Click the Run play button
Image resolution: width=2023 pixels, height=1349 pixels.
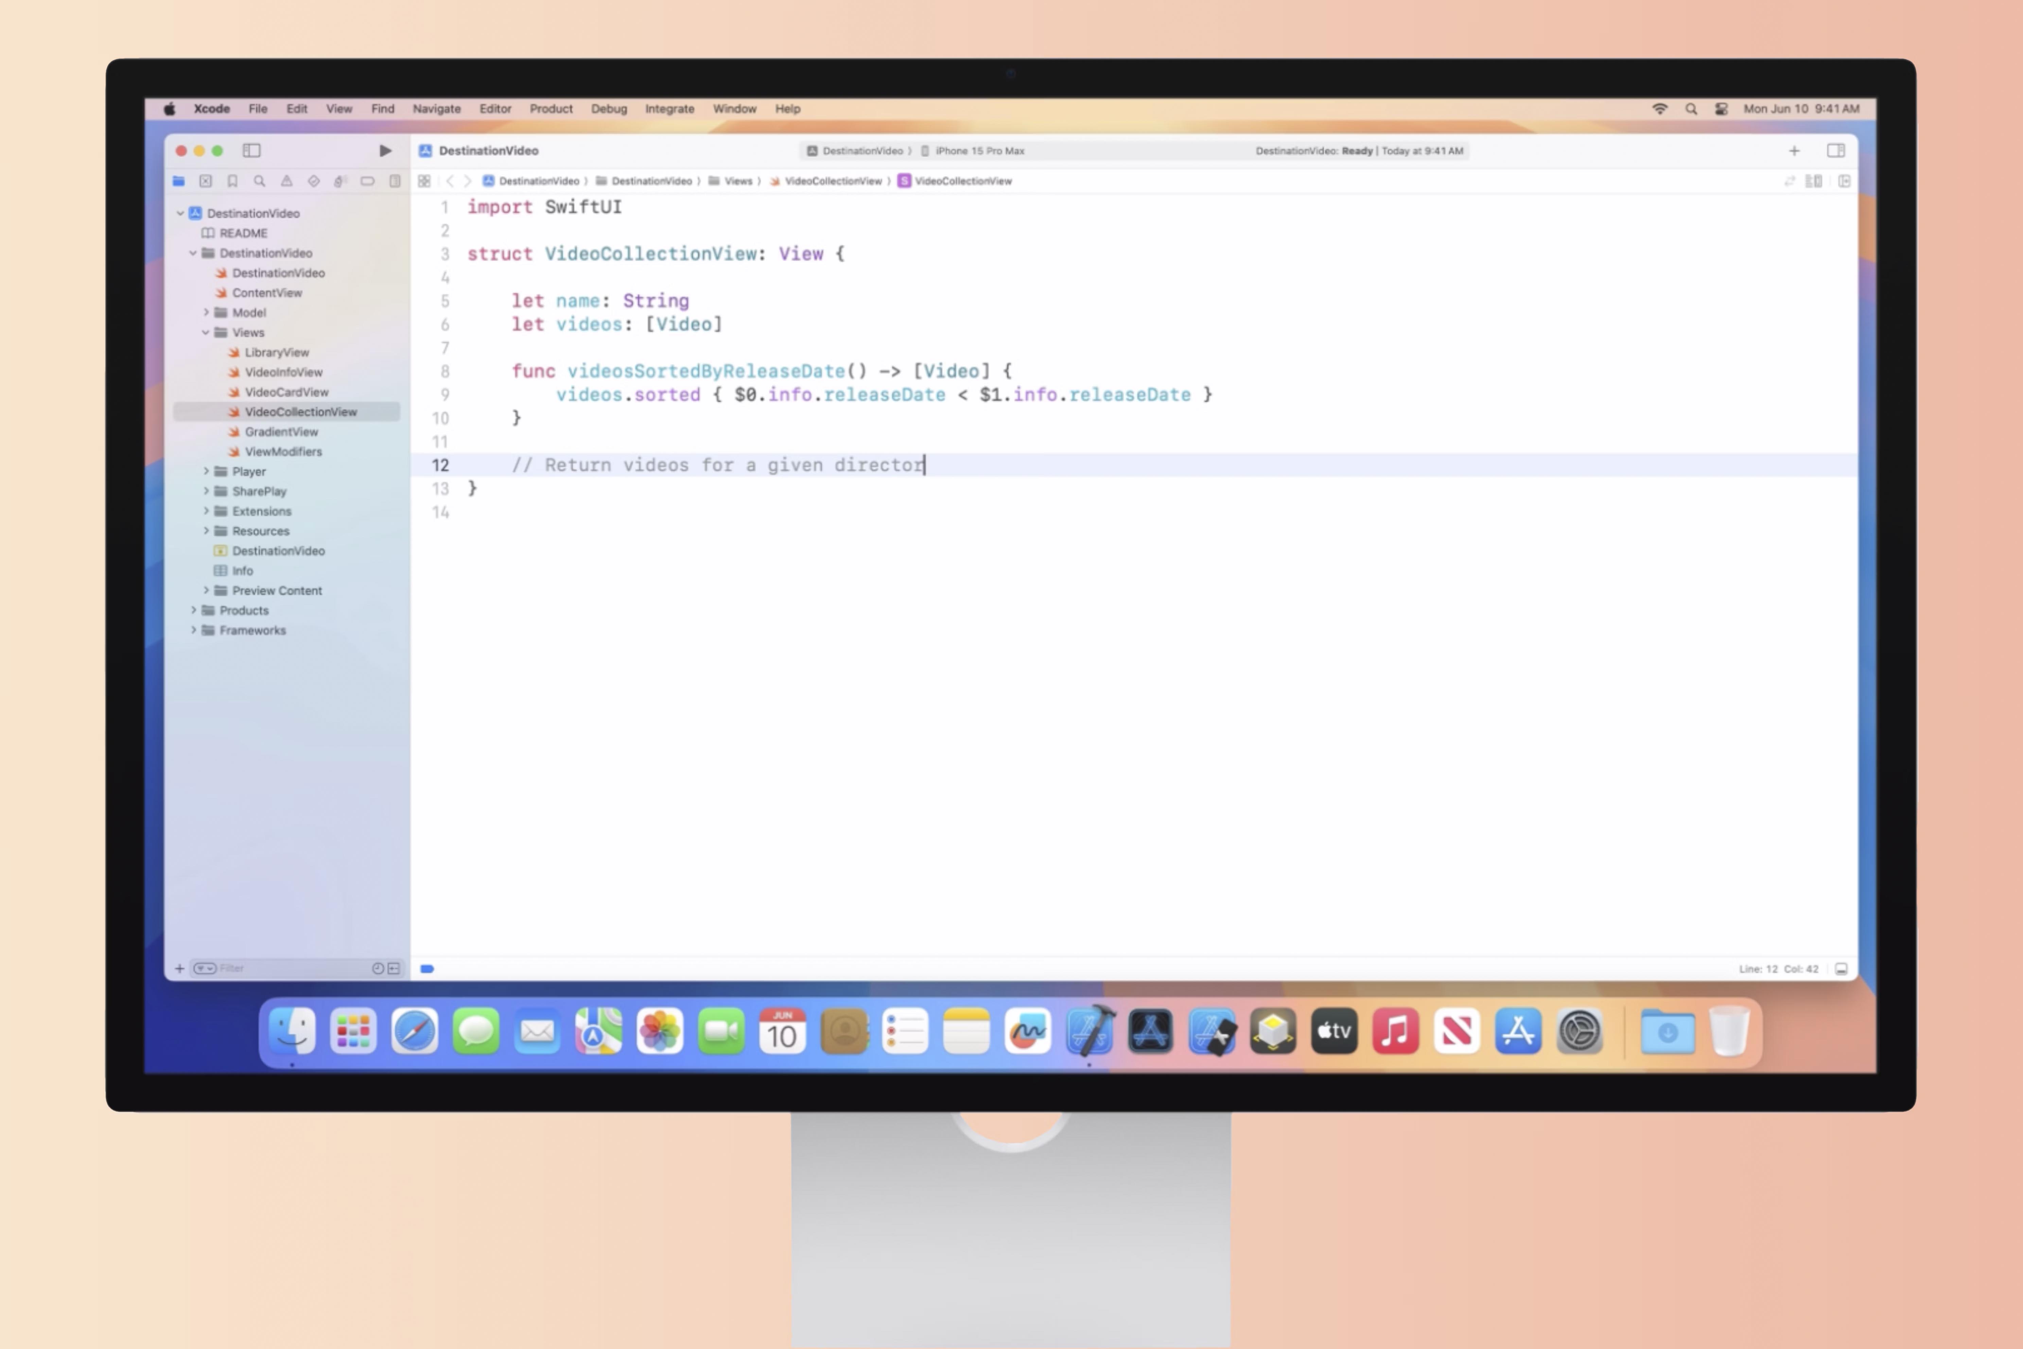pyautogui.click(x=384, y=151)
